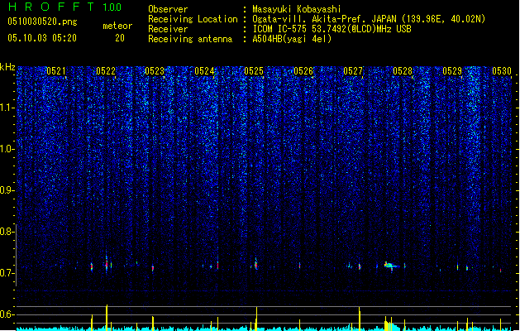Click the tall yellow spike at 0527

click(x=359, y=319)
